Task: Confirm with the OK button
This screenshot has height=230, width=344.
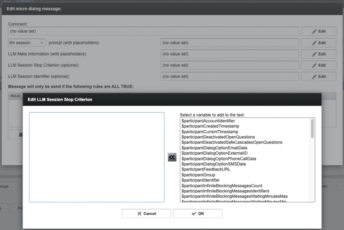Action: (198, 214)
